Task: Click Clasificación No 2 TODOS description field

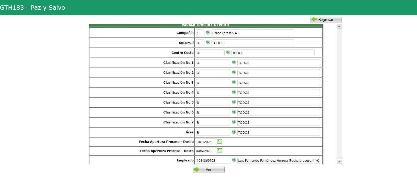Action: 279,73
